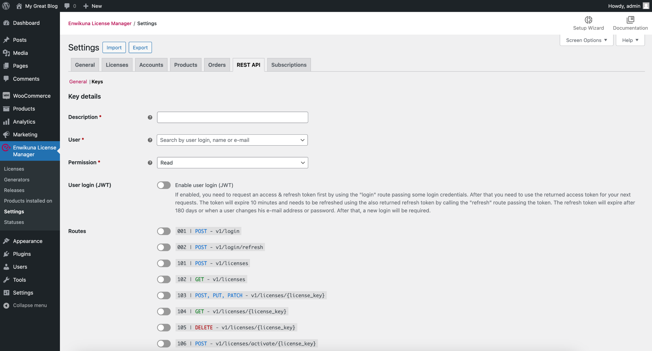
Task: Click the Enwikuna License Manager icon
Action: pyautogui.click(x=6, y=147)
